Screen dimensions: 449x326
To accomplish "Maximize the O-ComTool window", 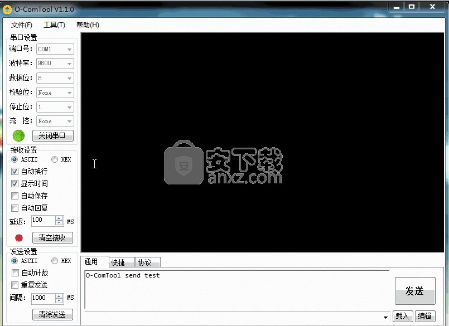I will tap(412, 7).
